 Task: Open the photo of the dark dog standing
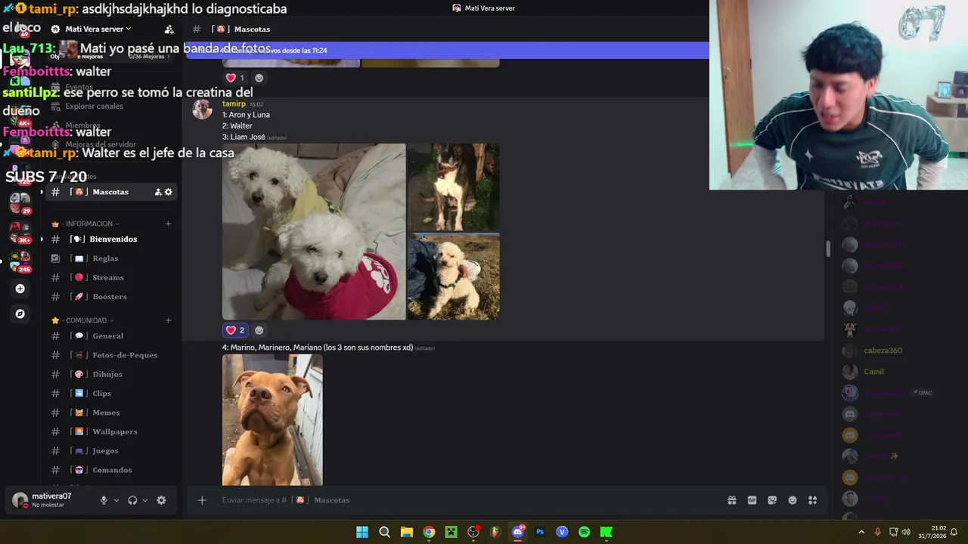[x=454, y=187]
